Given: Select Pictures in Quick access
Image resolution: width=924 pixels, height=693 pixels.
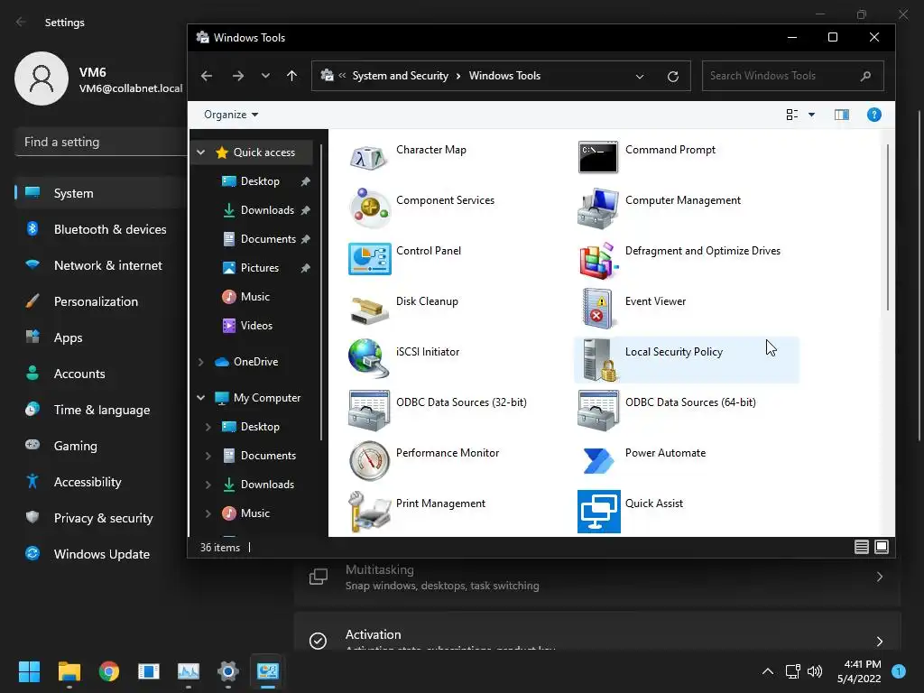Looking at the screenshot, I should point(259,267).
